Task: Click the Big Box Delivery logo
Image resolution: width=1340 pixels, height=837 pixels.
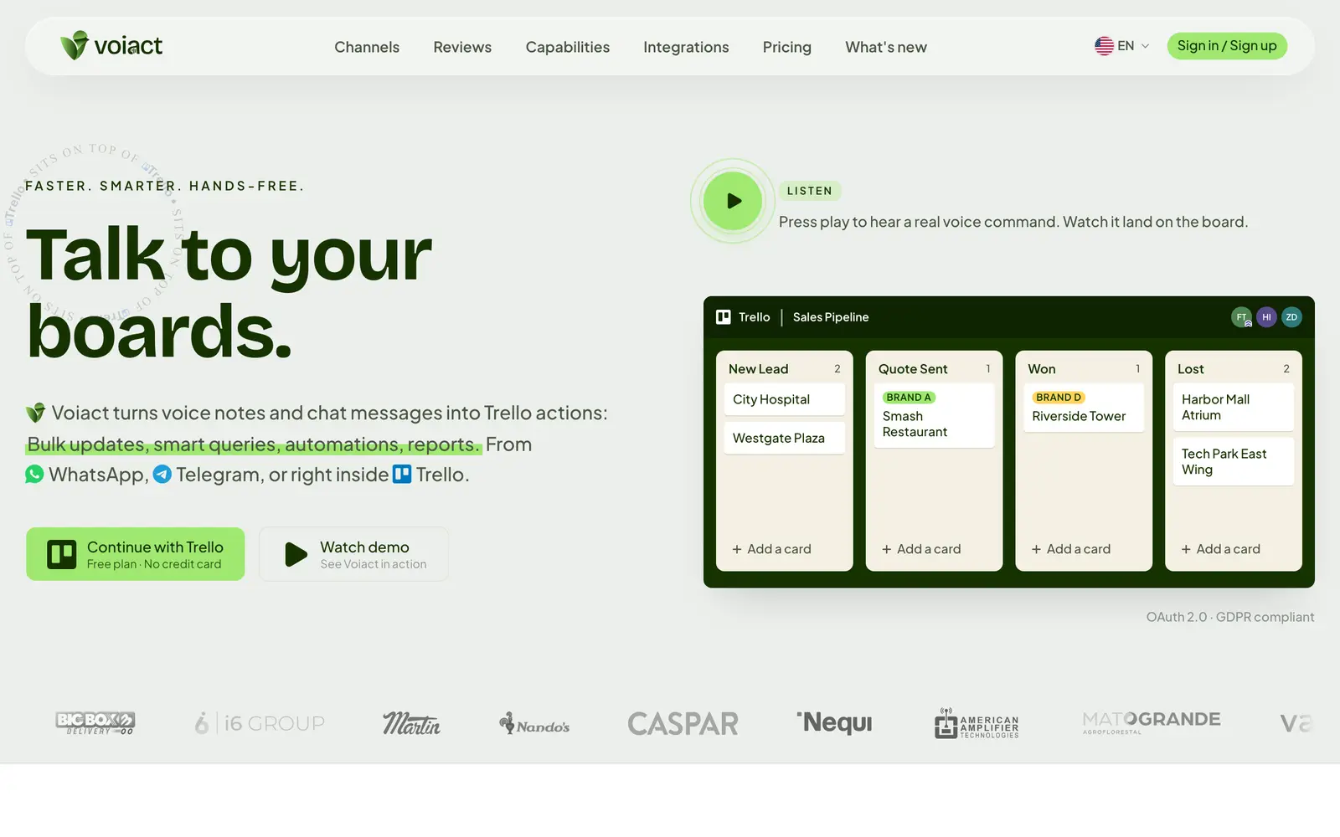Action: point(95,723)
